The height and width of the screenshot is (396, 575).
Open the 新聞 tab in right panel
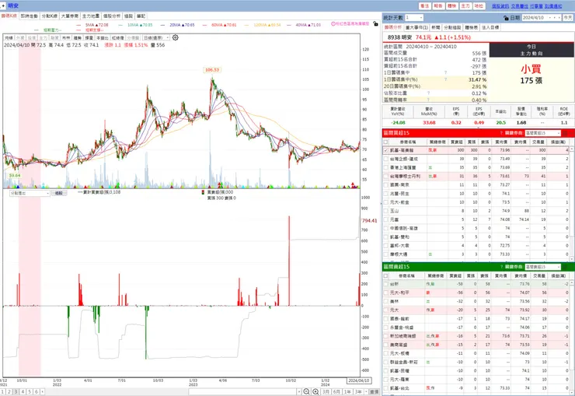pyautogui.click(x=436, y=27)
